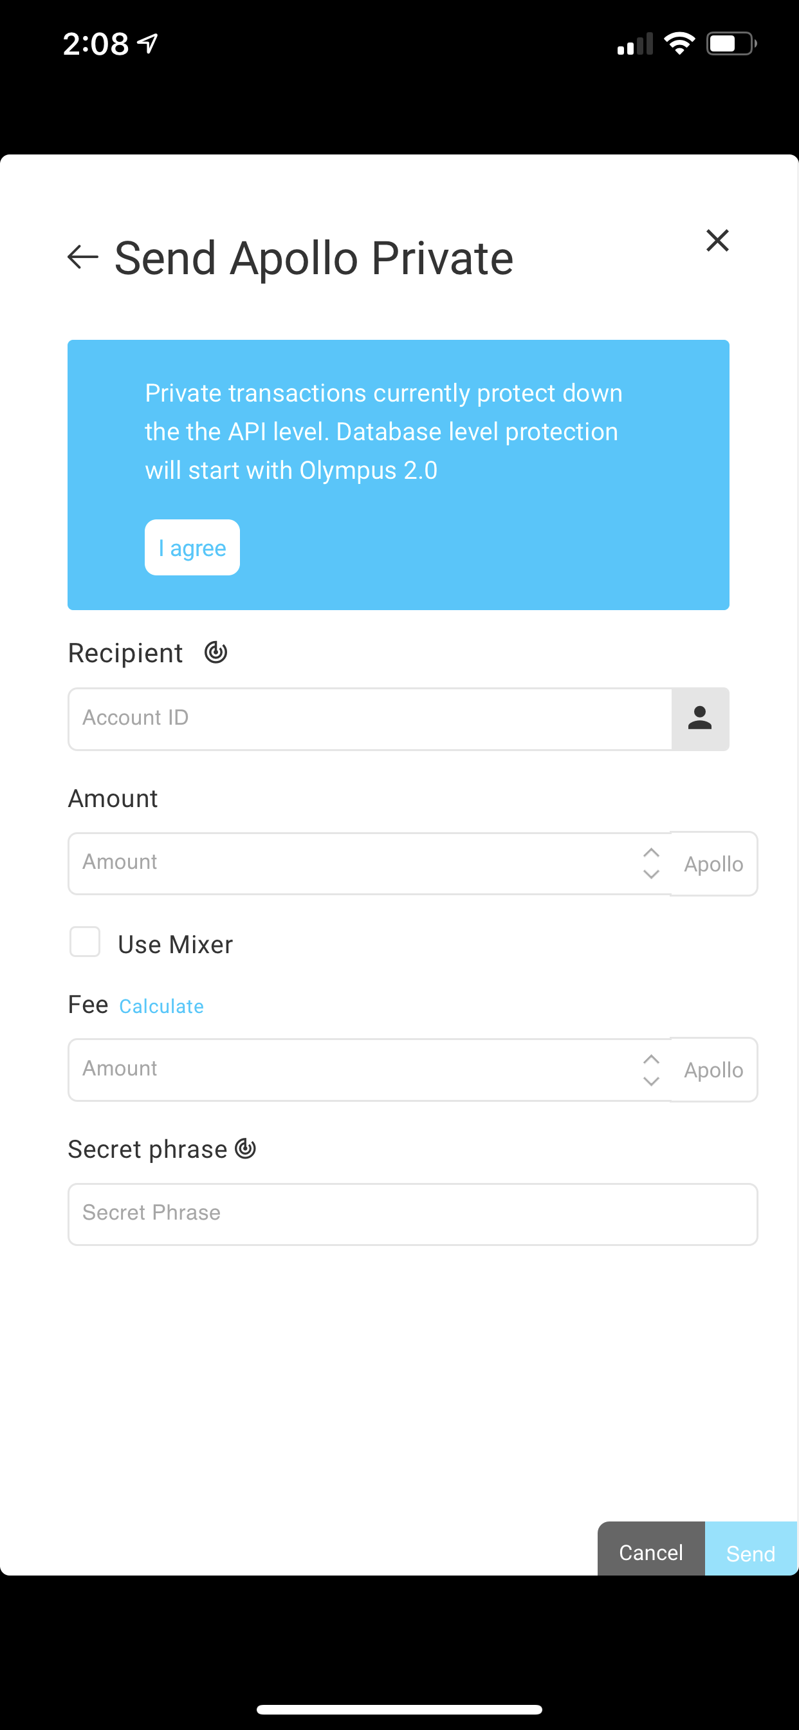Tap the Wi-Fi status icon

(679, 44)
